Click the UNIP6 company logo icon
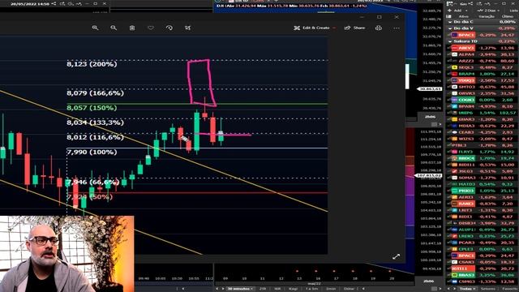 click(x=454, y=113)
